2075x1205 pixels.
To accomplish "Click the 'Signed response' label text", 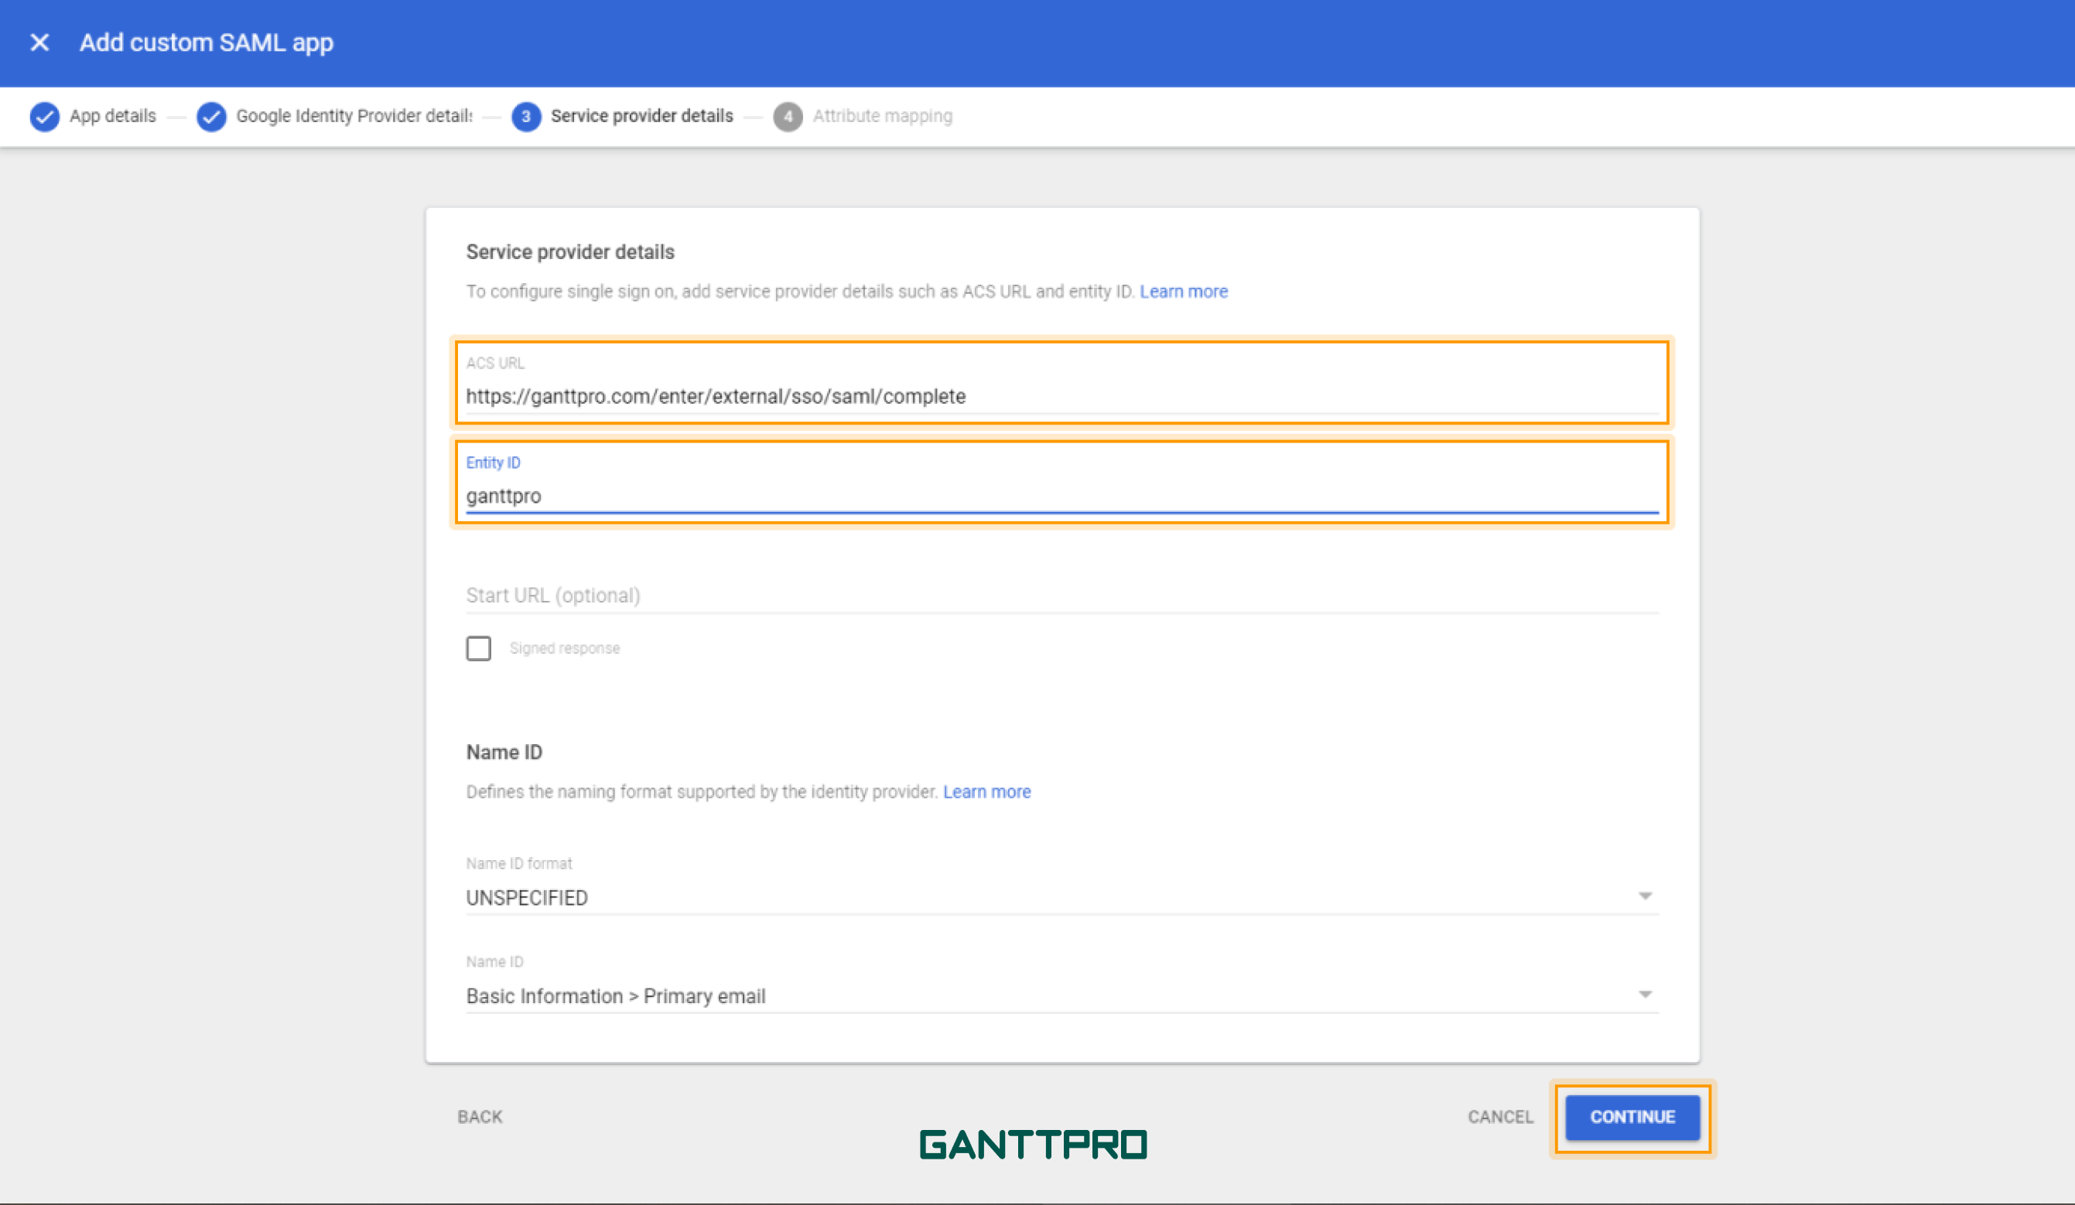I will click(x=564, y=649).
